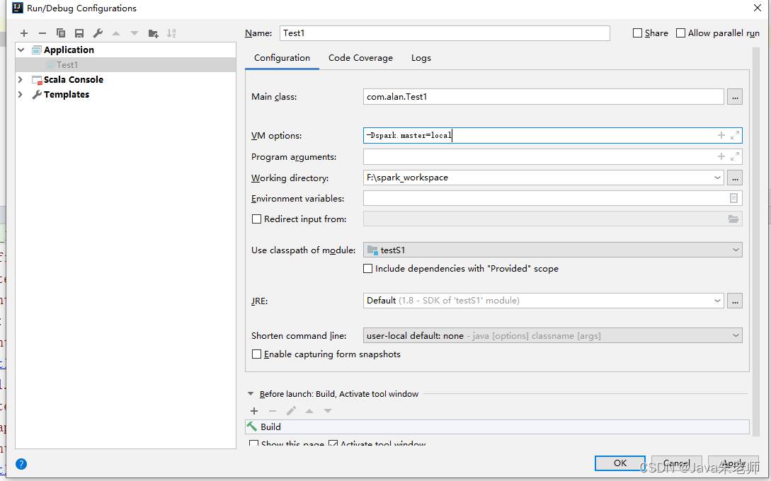Viewport: 771px width, 481px height.
Task: Open environment variables editor icon
Action: (x=733, y=198)
